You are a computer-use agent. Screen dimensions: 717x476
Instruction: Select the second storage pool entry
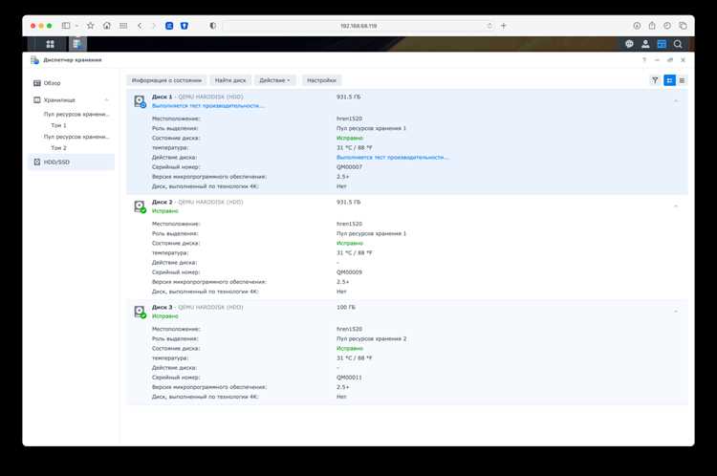(x=76, y=137)
